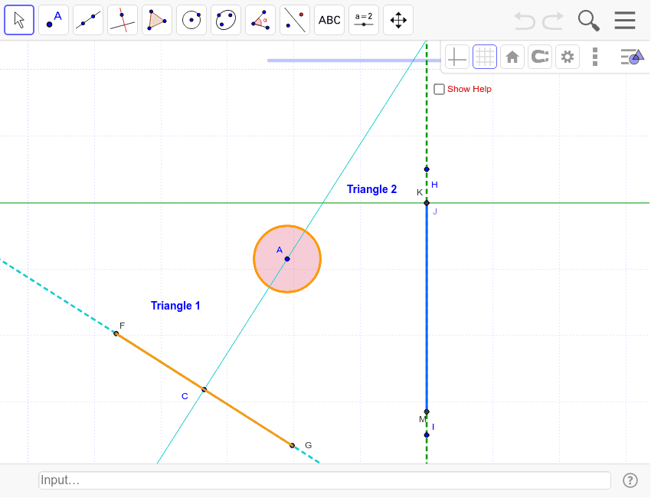Image resolution: width=651 pixels, height=498 pixels.
Task: Toggle axes display in style bar
Action: point(457,57)
